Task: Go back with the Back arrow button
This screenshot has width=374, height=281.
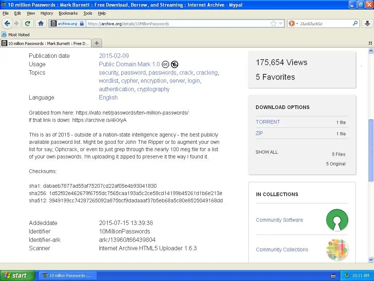Action: (x=7, y=23)
